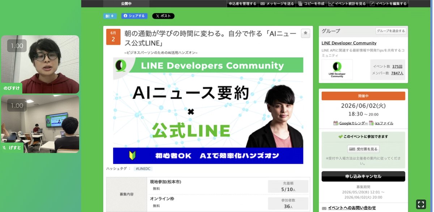The height and width of the screenshot is (212, 434).
Task: Open イベント統計を見る
Action: point(347,4)
